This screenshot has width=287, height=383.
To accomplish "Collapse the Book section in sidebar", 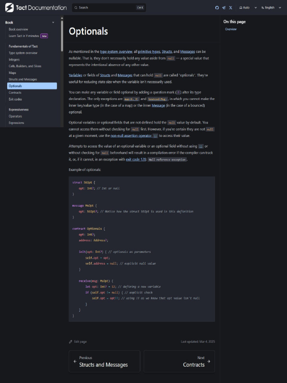I will 53,22.
